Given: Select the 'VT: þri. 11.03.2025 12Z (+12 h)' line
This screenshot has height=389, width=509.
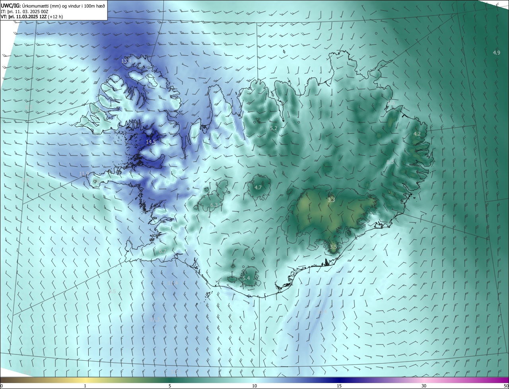Looking at the screenshot, I should pyautogui.click(x=32, y=17).
